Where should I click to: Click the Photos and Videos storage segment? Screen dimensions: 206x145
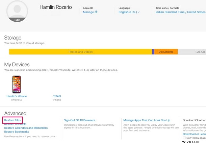pos(80,52)
